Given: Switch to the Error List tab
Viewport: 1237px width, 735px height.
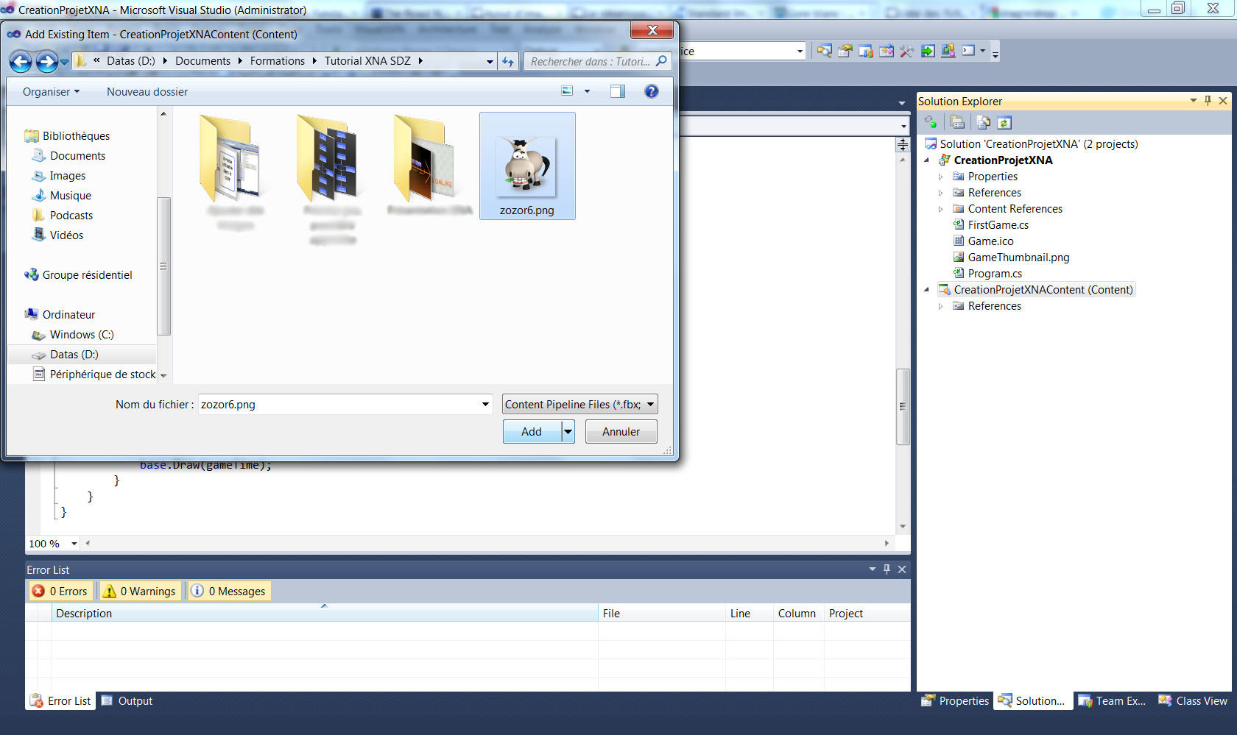Looking at the screenshot, I should (x=60, y=701).
